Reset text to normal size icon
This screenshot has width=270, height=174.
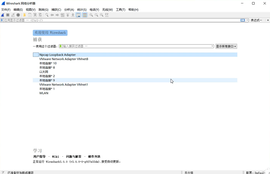coord(101,15)
